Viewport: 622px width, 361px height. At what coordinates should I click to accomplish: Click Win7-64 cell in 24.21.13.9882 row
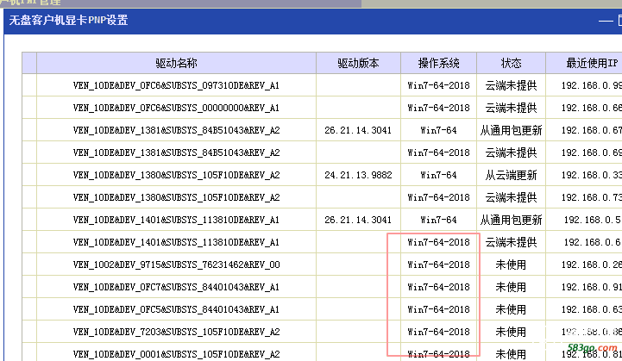click(x=438, y=175)
